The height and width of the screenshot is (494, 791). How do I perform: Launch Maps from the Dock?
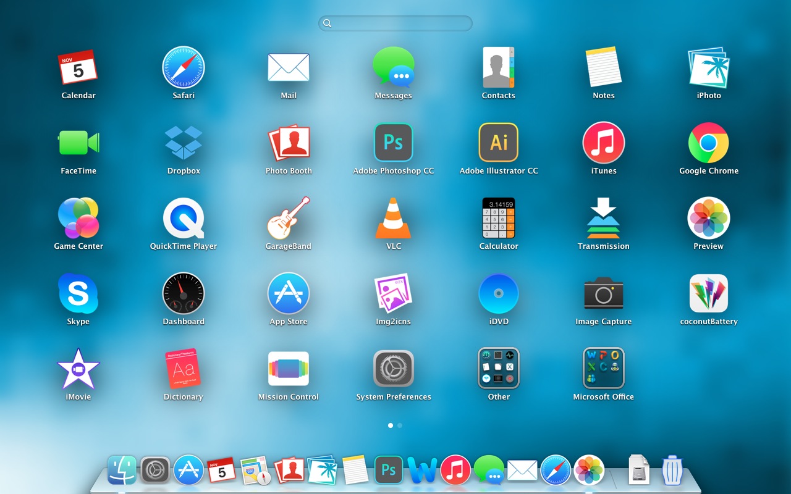point(255,471)
